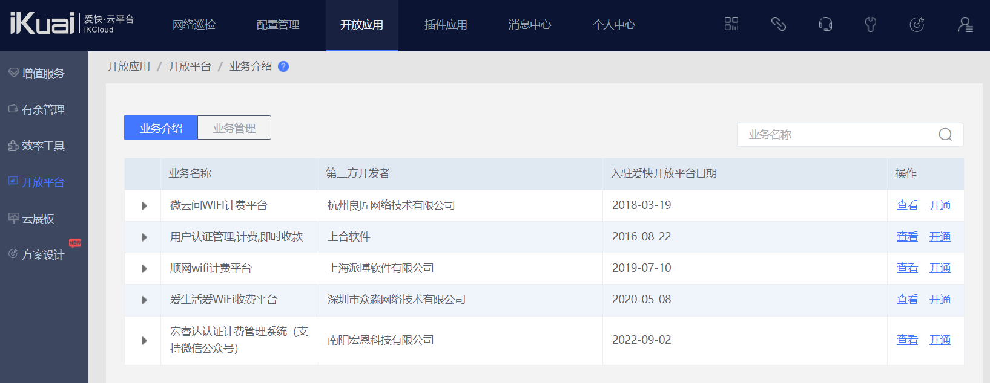Click 开通 for 南阳宏恩科技有限公司 row

940,340
